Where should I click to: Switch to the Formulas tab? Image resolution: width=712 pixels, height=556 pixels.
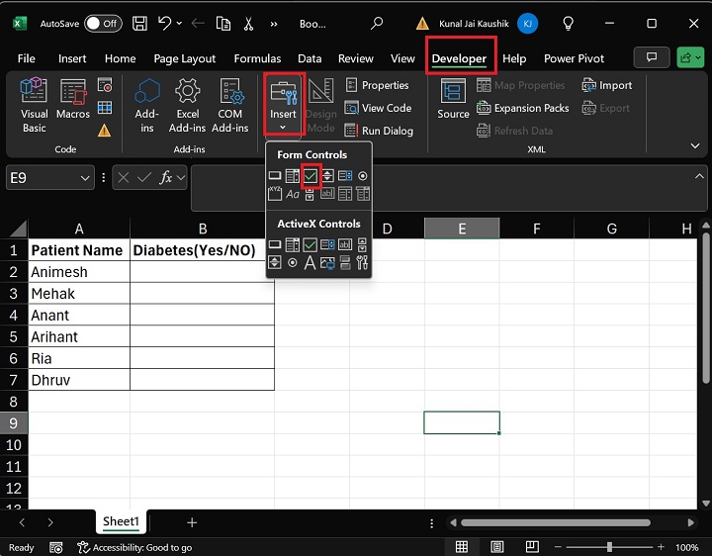pyautogui.click(x=257, y=58)
